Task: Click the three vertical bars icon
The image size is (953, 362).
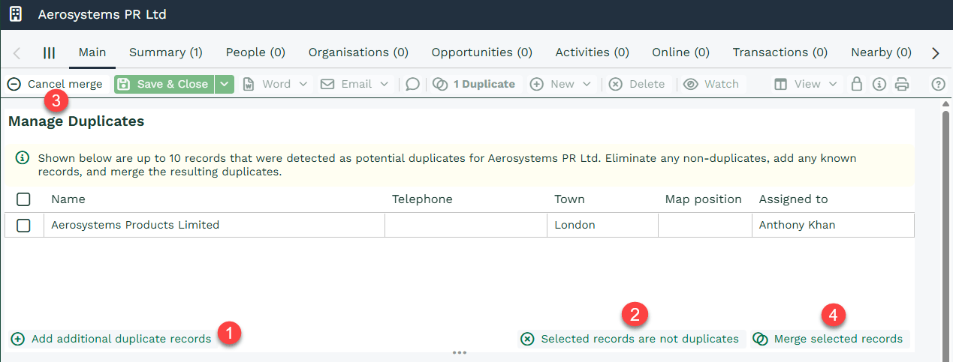Action: coord(49,52)
